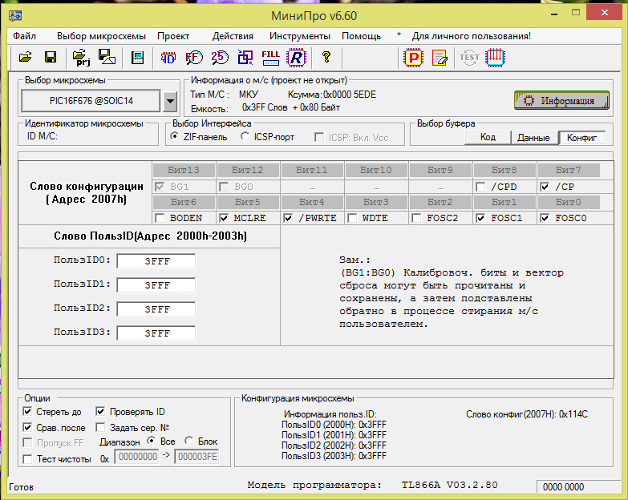
Task: Save project with the disk-and-picture icon
Action: tap(107, 57)
